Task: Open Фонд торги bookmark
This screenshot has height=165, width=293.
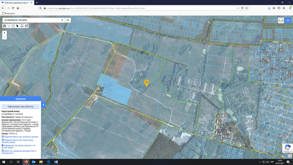Action: click(8, 13)
